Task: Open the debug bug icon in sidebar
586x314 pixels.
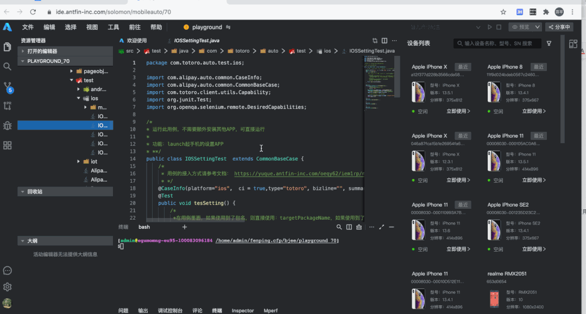Action: [7, 126]
